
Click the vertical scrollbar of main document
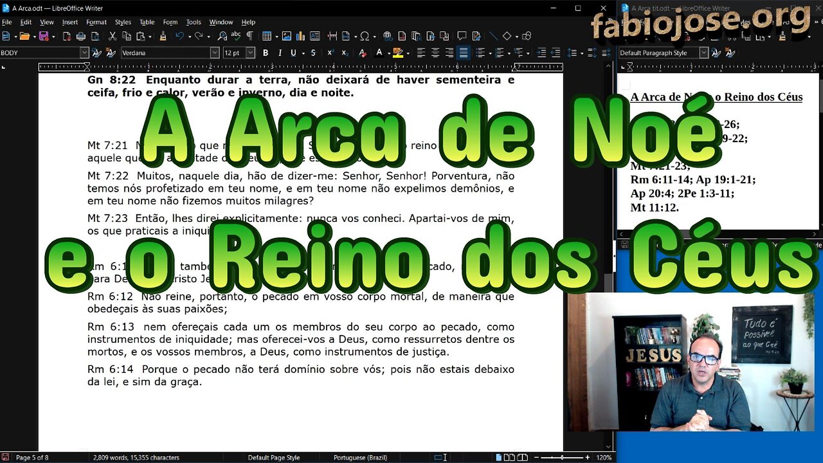pos(609,257)
